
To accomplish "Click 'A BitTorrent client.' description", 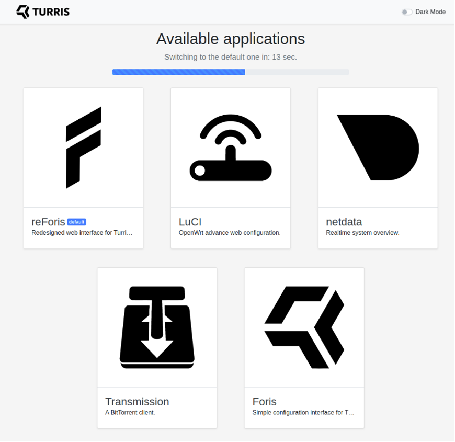I will (x=130, y=413).
